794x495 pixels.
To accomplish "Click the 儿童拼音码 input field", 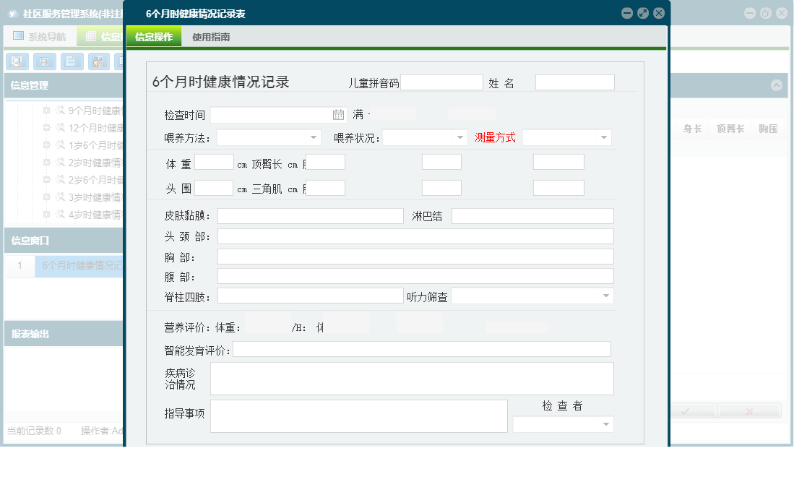I will pos(441,82).
